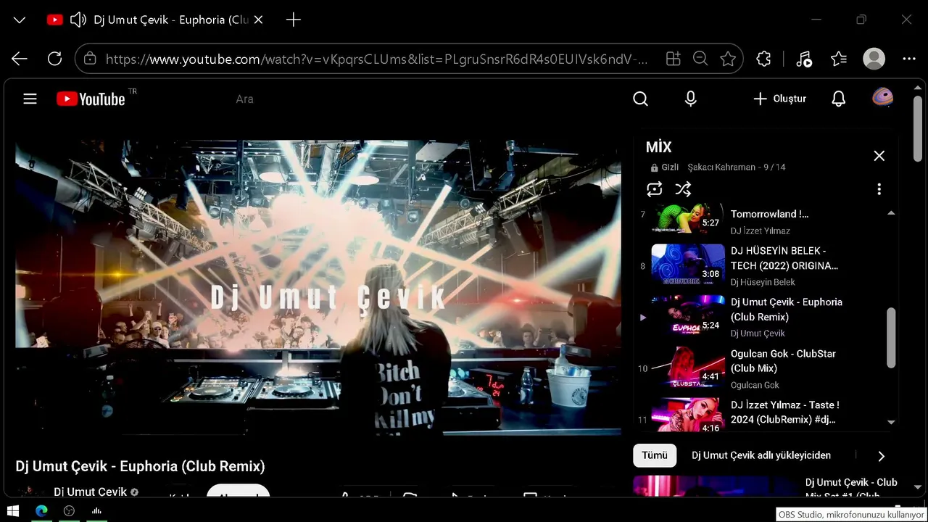Open the Windows Start menu

[13, 511]
